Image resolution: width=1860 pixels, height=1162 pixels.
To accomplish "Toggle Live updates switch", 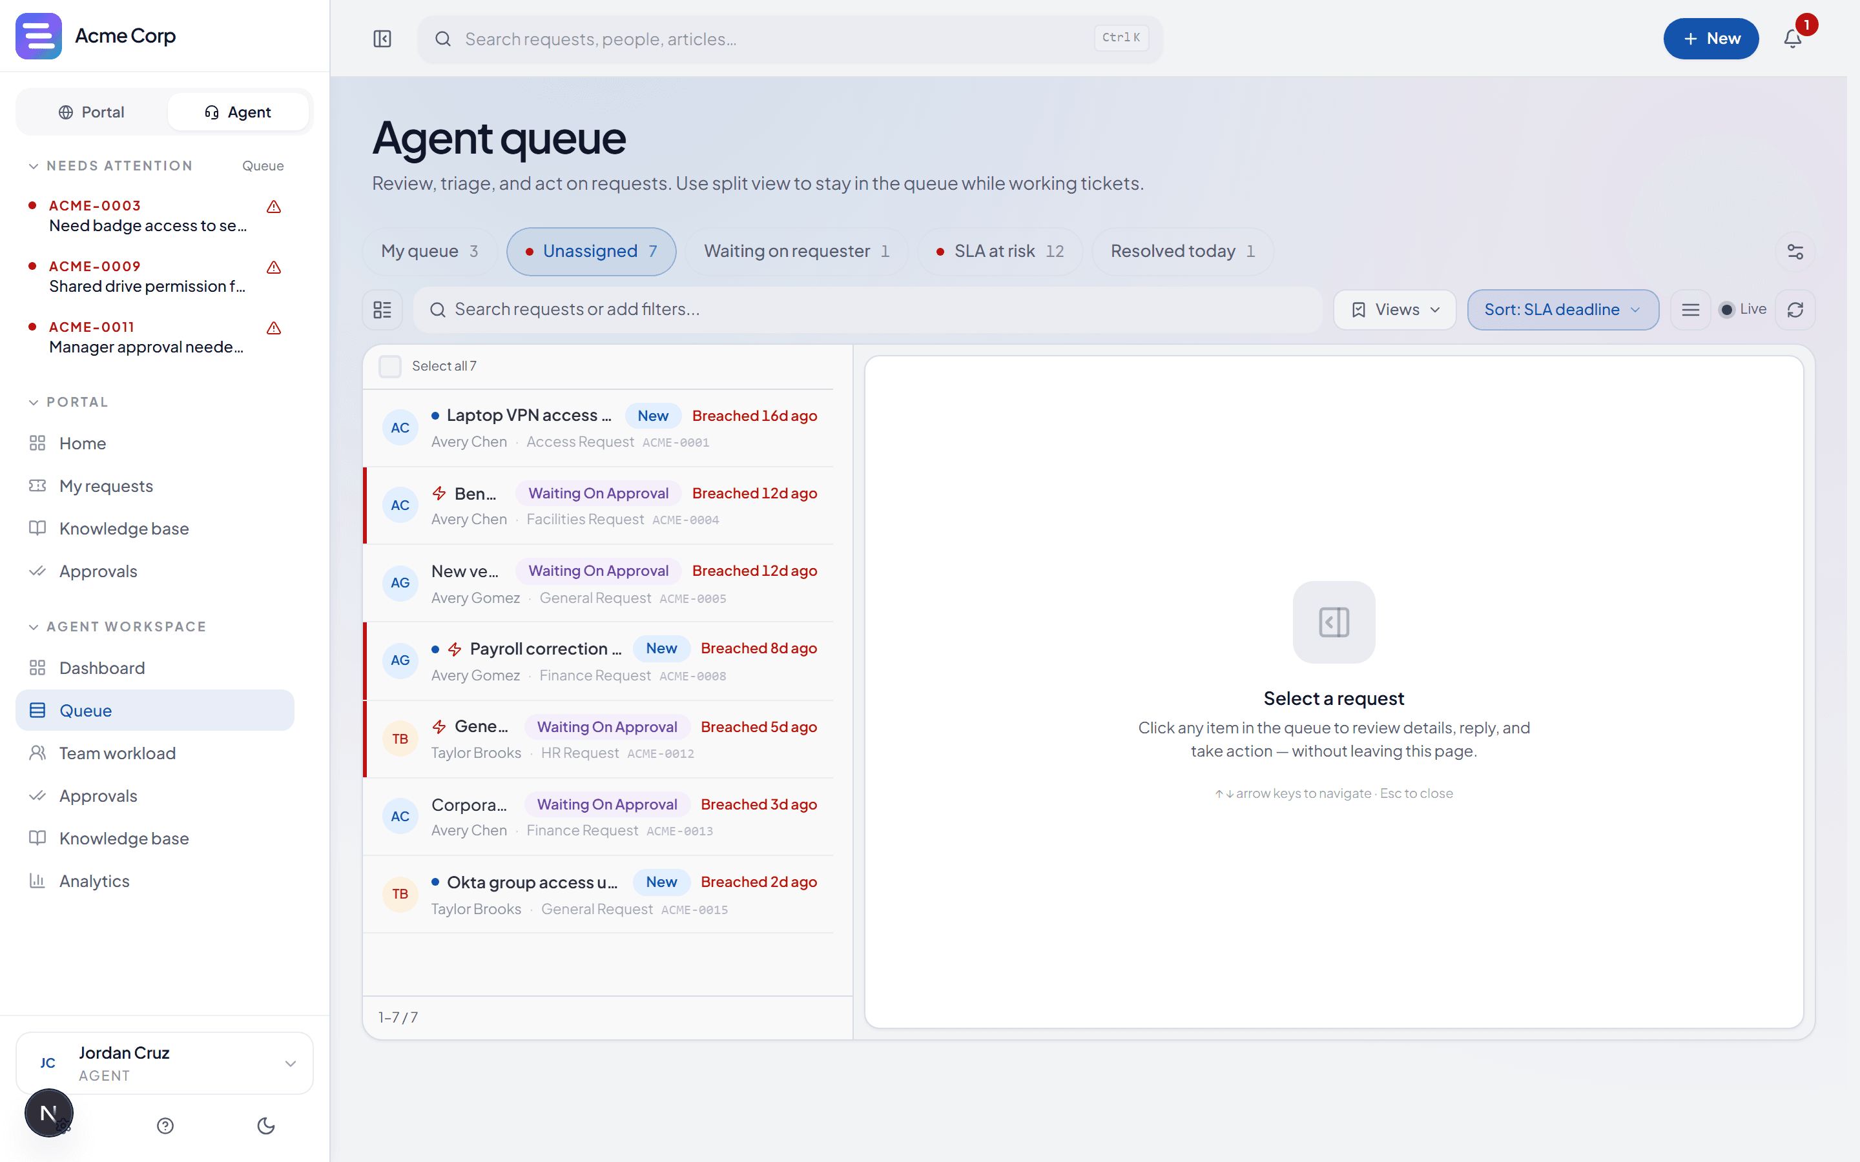I will point(1742,309).
